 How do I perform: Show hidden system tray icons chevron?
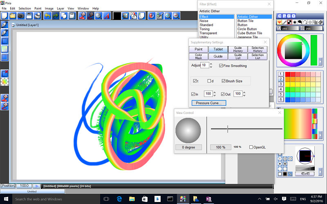click(x=260, y=199)
